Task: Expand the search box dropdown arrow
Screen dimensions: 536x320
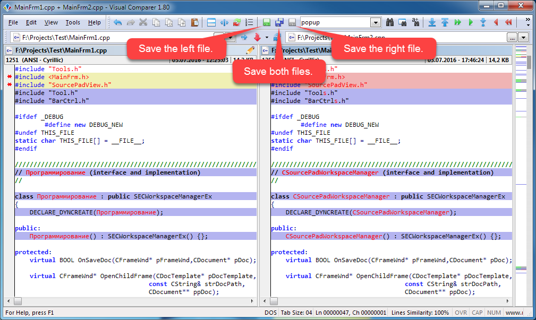Action: point(376,23)
